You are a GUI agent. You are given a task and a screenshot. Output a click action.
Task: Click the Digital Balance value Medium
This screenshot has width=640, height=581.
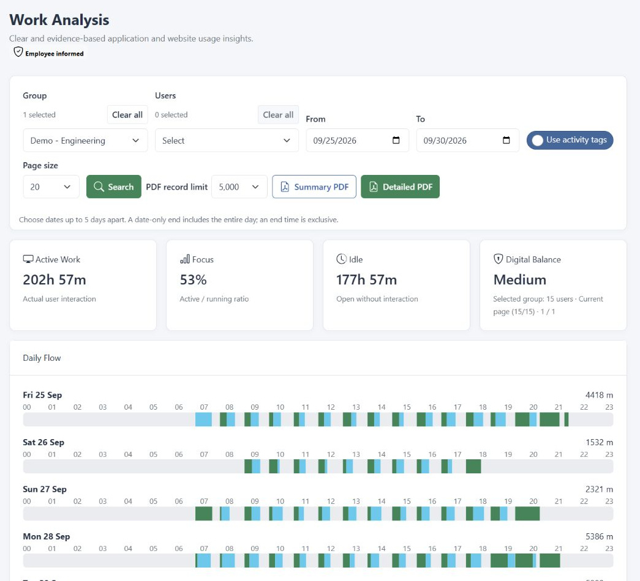coord(519,279)
